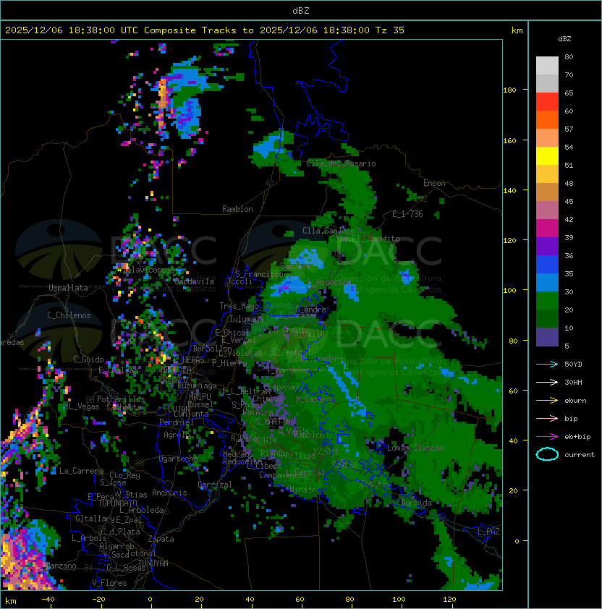Click the Uspallata place label
Image resolution: width=602 pixels, height=609 pixels.
pos(68,288)
